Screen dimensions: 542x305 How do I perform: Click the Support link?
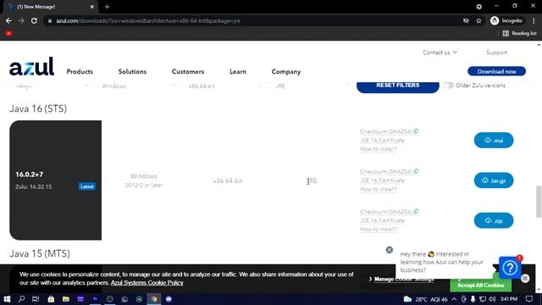click(x=496, y=53)
